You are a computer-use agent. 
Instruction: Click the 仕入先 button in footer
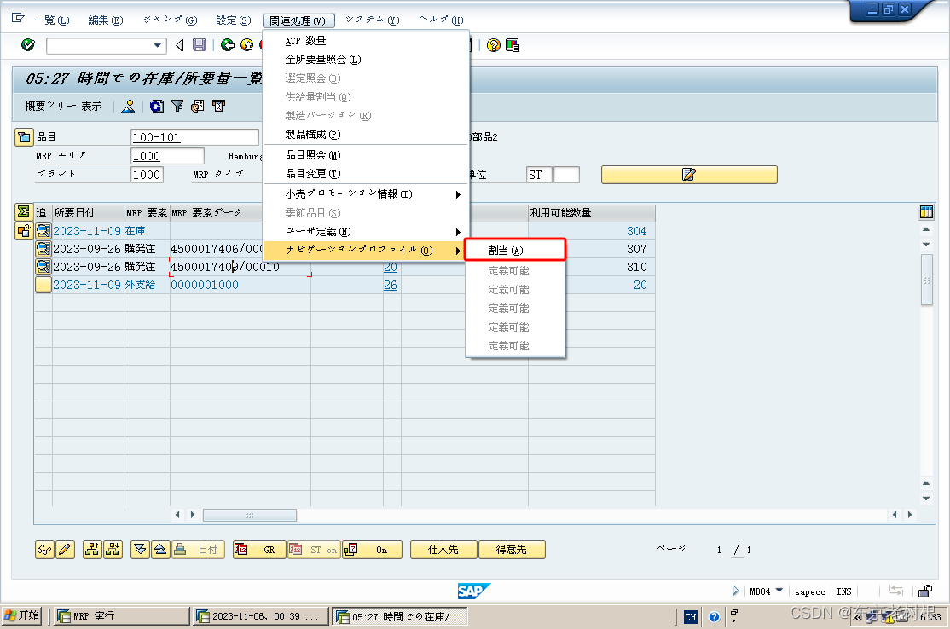pyautogui.click(x=443, y=550)
